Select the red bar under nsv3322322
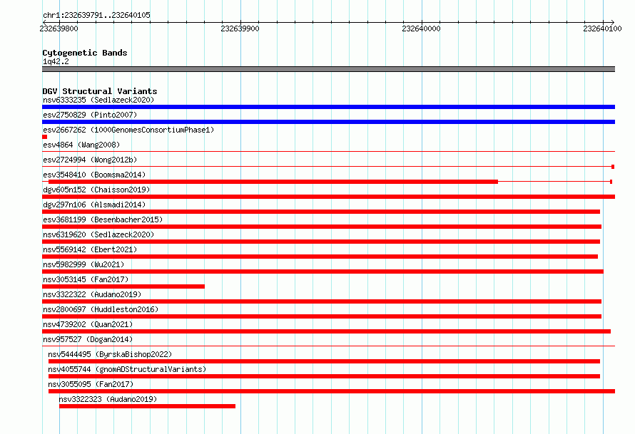635x434 pixels. (x=322, y=301)
